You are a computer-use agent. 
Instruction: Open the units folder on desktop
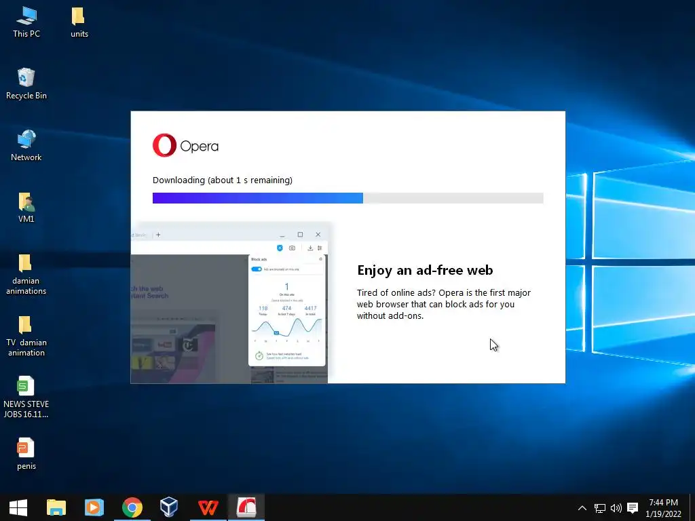point(79,22)
